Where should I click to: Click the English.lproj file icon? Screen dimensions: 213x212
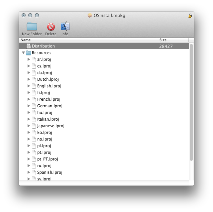coord(34,86)
